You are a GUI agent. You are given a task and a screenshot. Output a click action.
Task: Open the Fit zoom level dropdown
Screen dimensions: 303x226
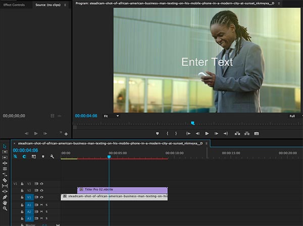pyautogui.click(x=112, y=116)
